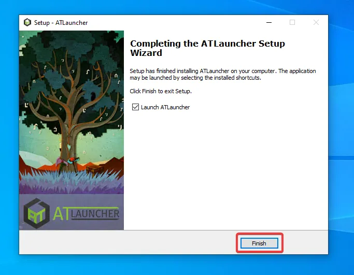Click the greyed-out maximize button

[x=292, y=22]
